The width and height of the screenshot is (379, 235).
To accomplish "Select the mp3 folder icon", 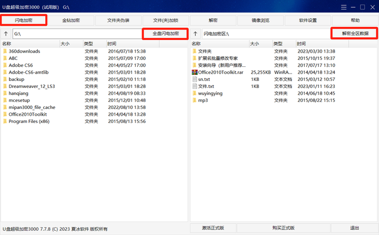I will pyautogui.click(x=194, y=100).
